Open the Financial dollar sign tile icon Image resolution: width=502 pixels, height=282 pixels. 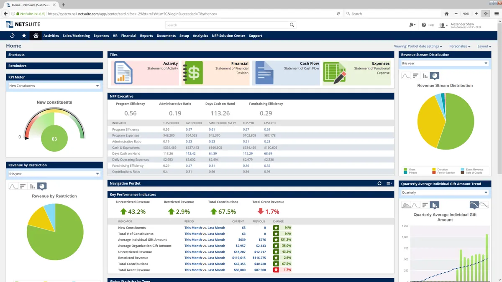pyautogui.click(x=194, y=73)
